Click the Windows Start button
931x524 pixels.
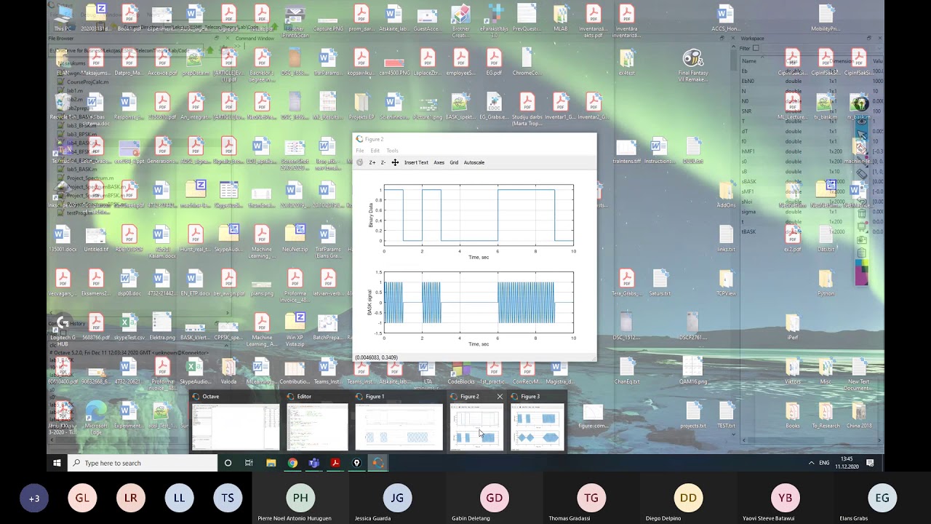point(57,463)
